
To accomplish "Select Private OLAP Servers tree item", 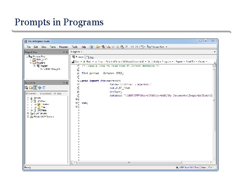I will (x=44, y=117).
